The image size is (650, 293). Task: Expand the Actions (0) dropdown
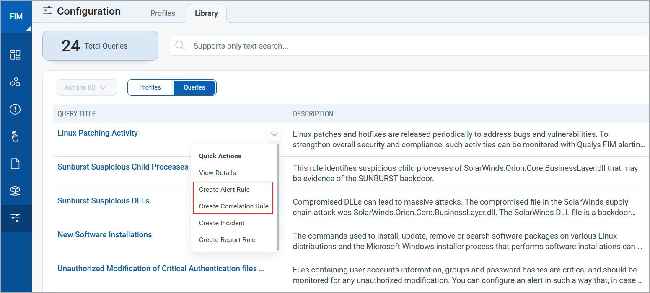click(x=86, y=87)
